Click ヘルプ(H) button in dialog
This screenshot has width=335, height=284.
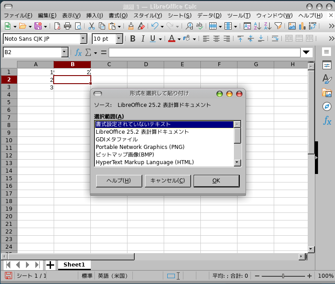119,181
